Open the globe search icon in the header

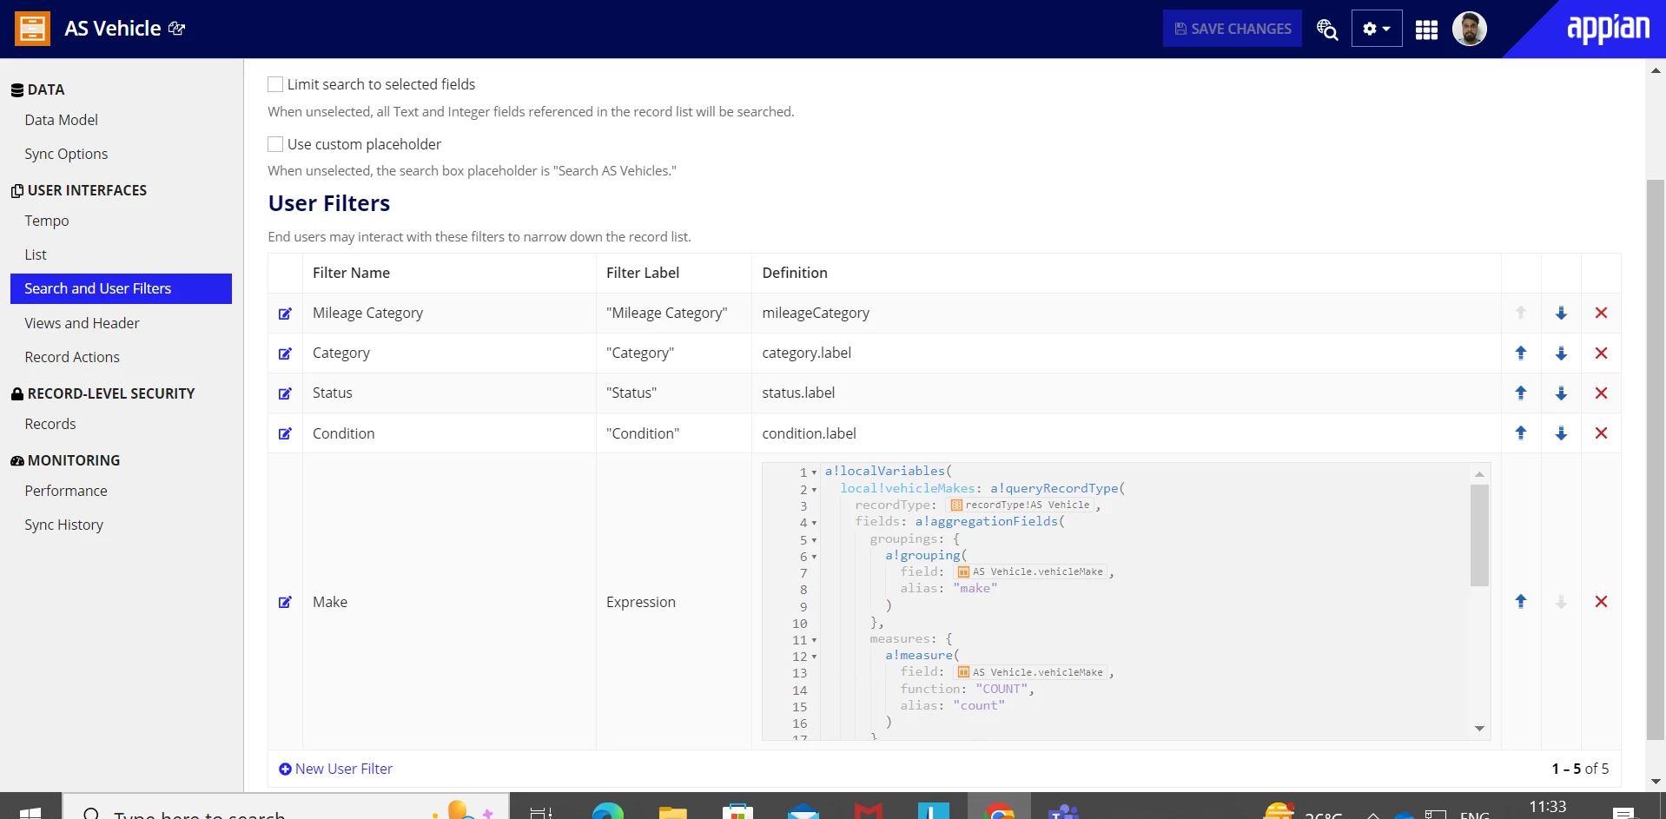tap(1326, 29)
